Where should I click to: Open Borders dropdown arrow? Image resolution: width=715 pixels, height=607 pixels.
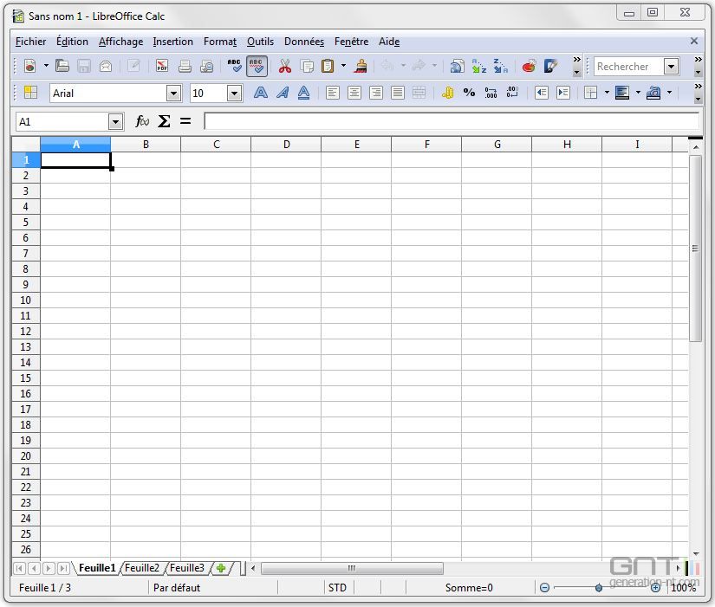tap(607, 93)
